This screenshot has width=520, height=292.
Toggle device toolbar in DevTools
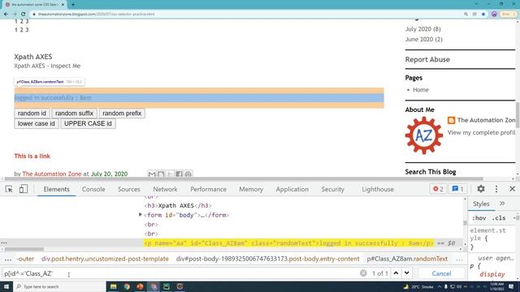24,189
